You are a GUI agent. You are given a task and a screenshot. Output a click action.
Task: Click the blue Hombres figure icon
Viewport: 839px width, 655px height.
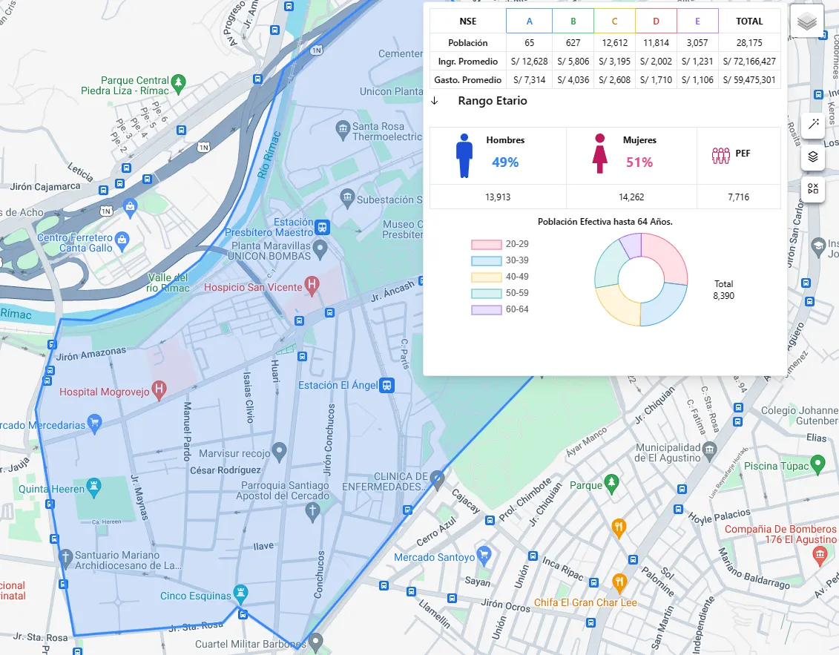pyautogui.click(x=464, y=156)
